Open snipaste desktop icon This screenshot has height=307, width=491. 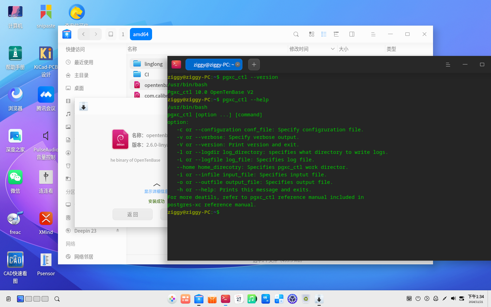click(46, 17)
